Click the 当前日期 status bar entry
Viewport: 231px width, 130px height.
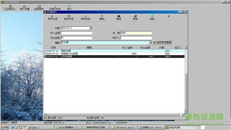coord(64,123)
